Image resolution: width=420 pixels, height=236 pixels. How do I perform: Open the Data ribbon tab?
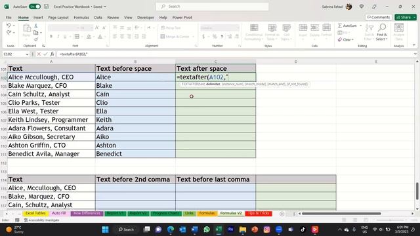(98, 18)
